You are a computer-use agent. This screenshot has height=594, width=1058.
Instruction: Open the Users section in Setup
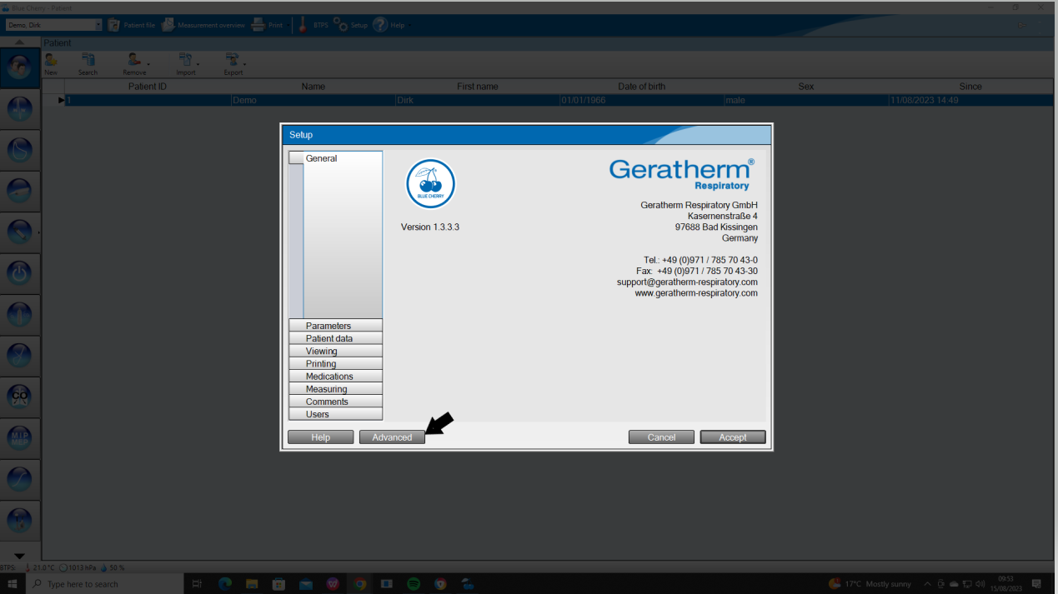coord(335,414)
